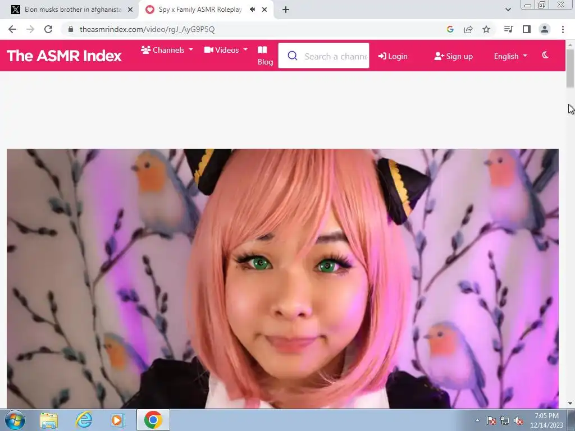This screenshot has width=575, height=431.
Task: Open File Explorer from the taskbar
Action: coord(49,420)
